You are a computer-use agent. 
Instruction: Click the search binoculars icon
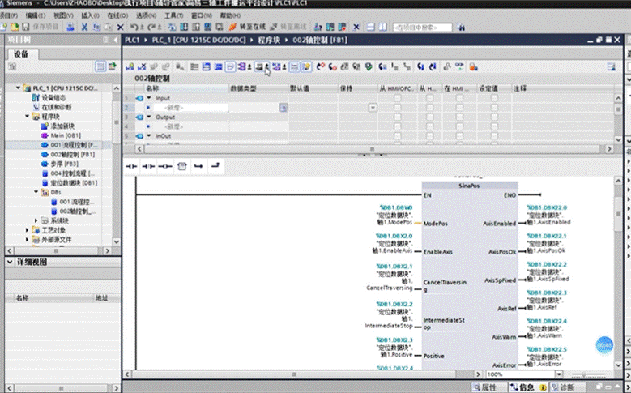[461, 28]
